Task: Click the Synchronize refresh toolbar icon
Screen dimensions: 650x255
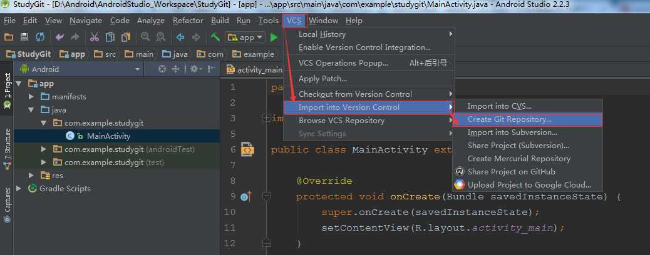Action: pos(40,37)
